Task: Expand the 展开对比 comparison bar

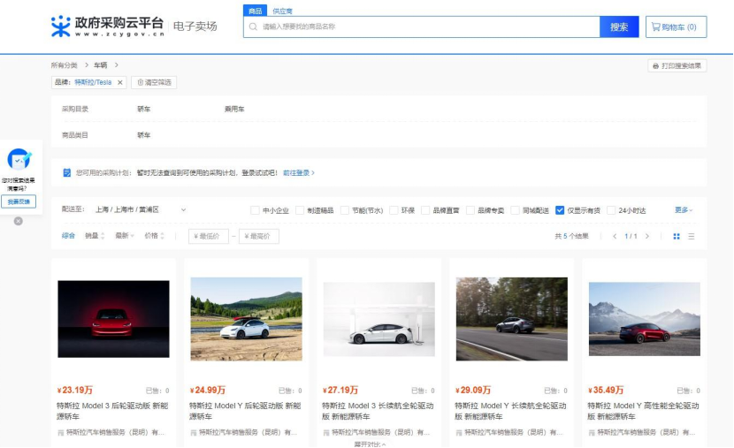Action: click(370, 444)
